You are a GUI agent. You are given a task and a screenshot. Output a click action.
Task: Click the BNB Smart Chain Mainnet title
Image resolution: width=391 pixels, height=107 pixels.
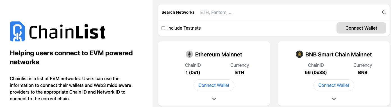[338, 54]
